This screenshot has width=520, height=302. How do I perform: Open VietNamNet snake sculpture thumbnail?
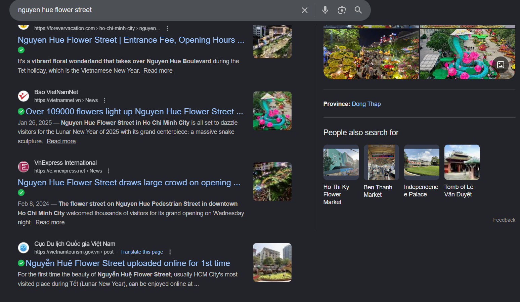pos(272,111)
